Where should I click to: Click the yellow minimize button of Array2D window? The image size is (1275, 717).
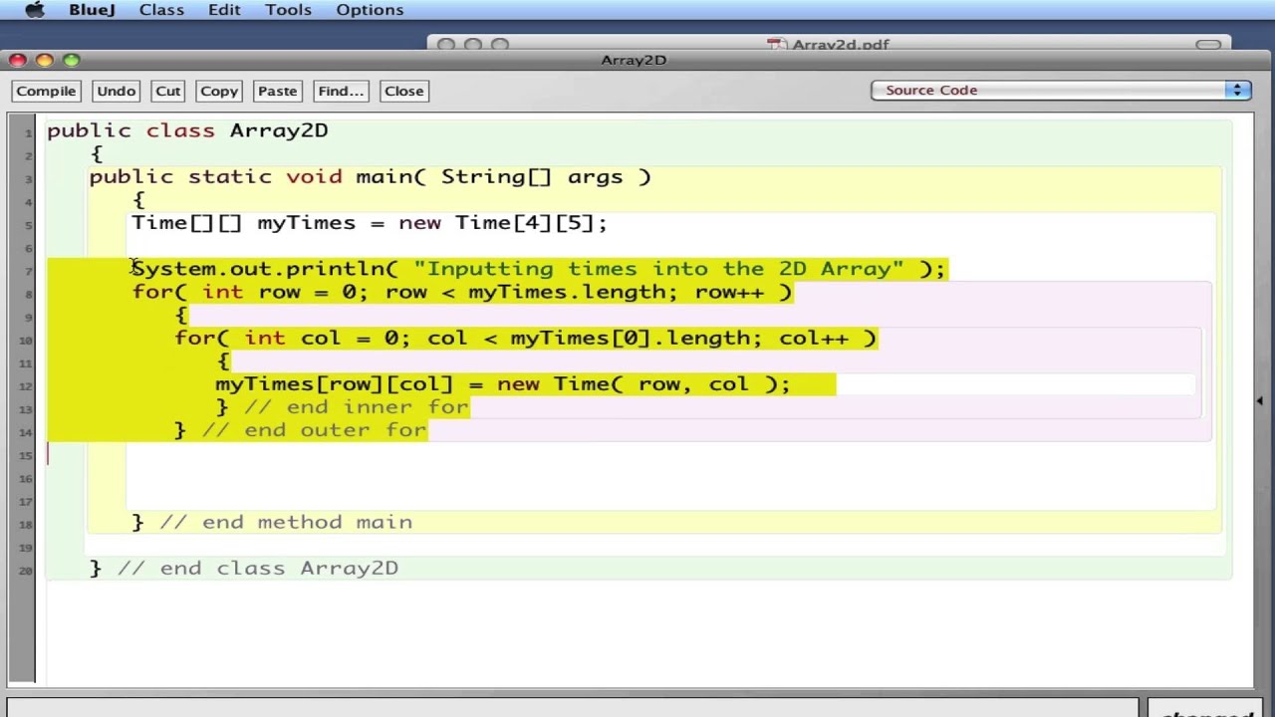coord(45,60)
